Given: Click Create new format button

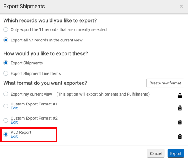Looking at the screenshot, I should (x=165, y=83).
